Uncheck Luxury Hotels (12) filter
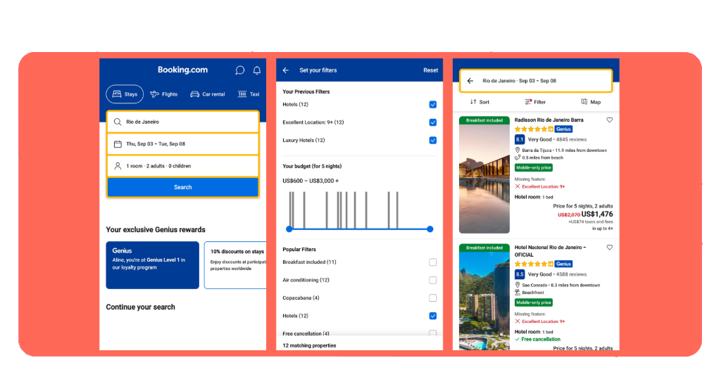Screen dimensions: 721x377 click(433, 141)
